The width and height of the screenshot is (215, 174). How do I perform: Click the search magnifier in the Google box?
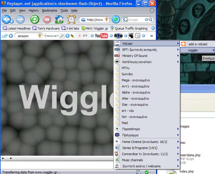point(150,19)
